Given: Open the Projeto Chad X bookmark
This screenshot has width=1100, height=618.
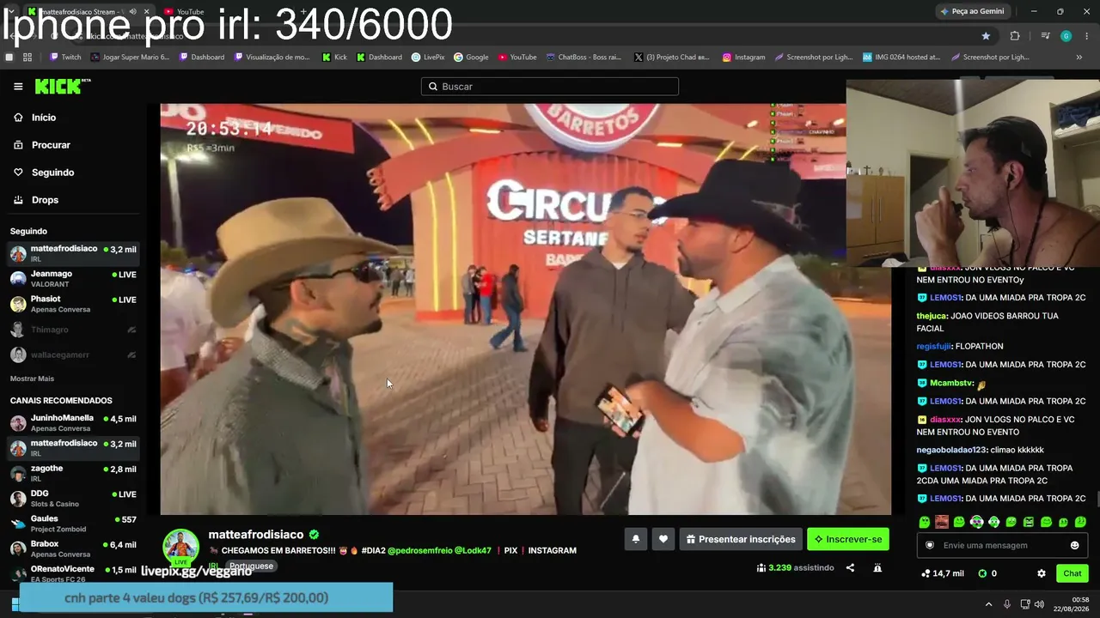Looking at the screenshot, I should tap(671, 58).
